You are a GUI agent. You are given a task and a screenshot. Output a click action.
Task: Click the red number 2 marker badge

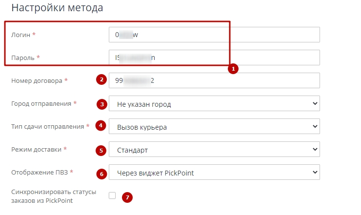pos(101,80)
